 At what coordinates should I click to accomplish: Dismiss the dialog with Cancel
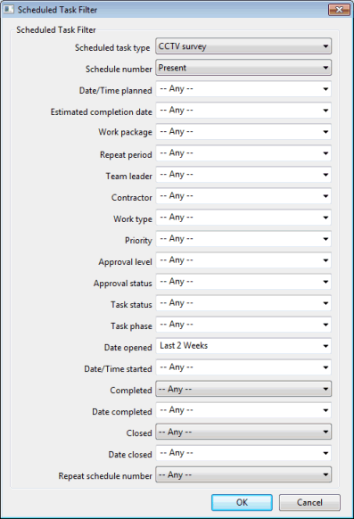pyautogui.click(x=309, y=502)
